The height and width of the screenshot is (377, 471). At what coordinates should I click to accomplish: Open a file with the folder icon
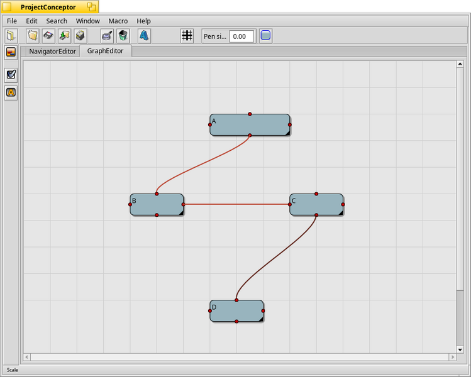(x=33, y=36)
